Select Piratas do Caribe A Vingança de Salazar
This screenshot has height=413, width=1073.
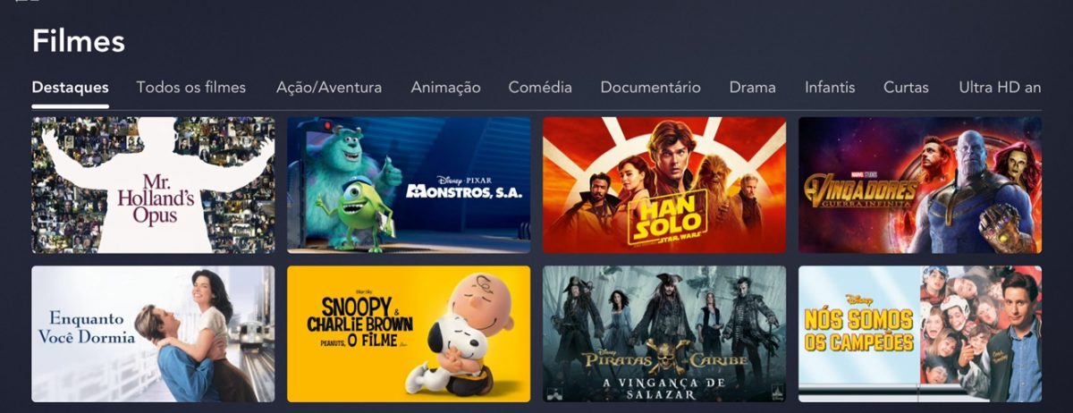click(664, 333)
